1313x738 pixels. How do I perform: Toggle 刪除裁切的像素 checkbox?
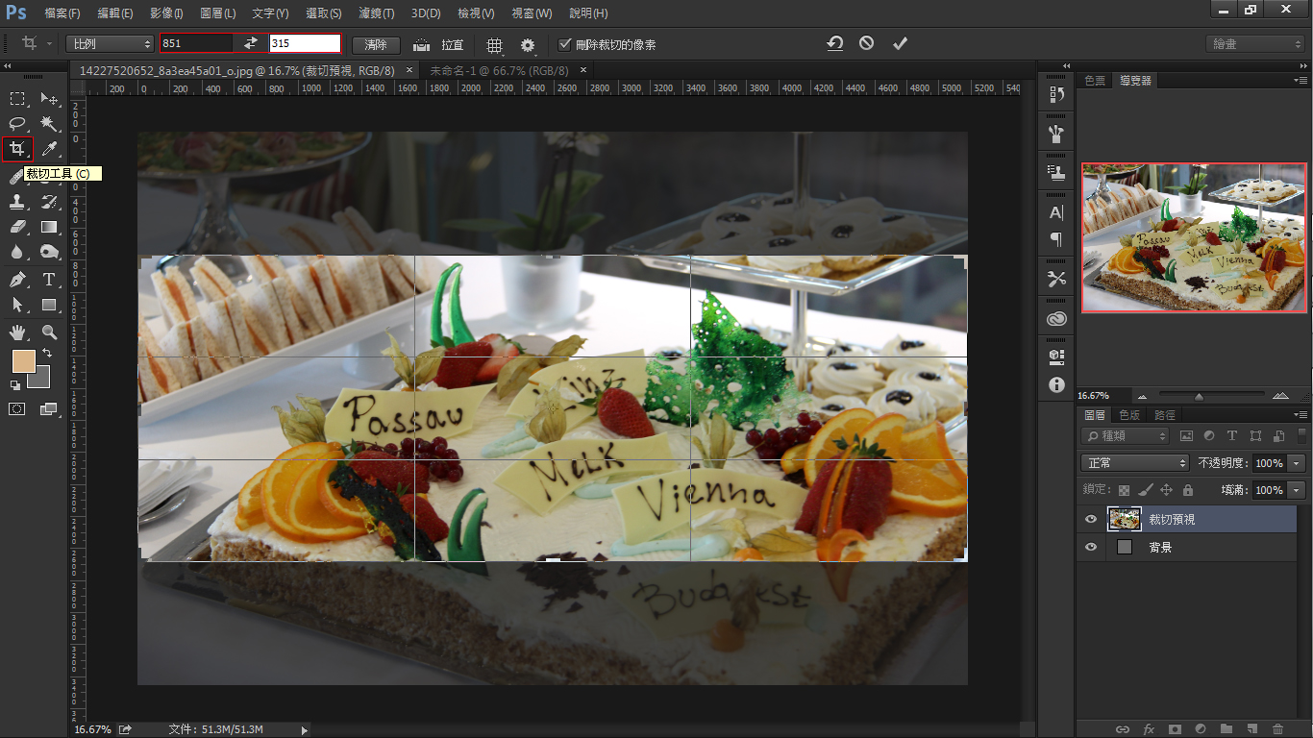565,44
